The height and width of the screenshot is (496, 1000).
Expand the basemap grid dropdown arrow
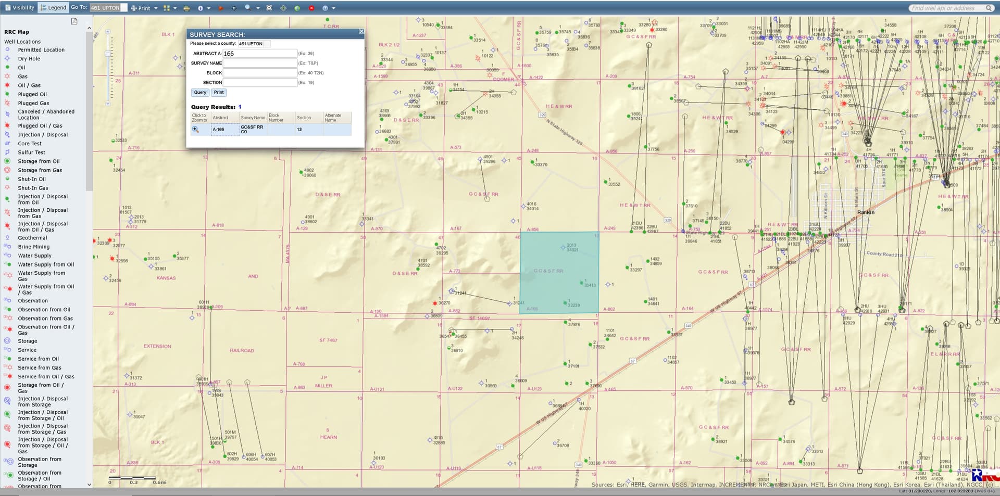click(175, 8)
